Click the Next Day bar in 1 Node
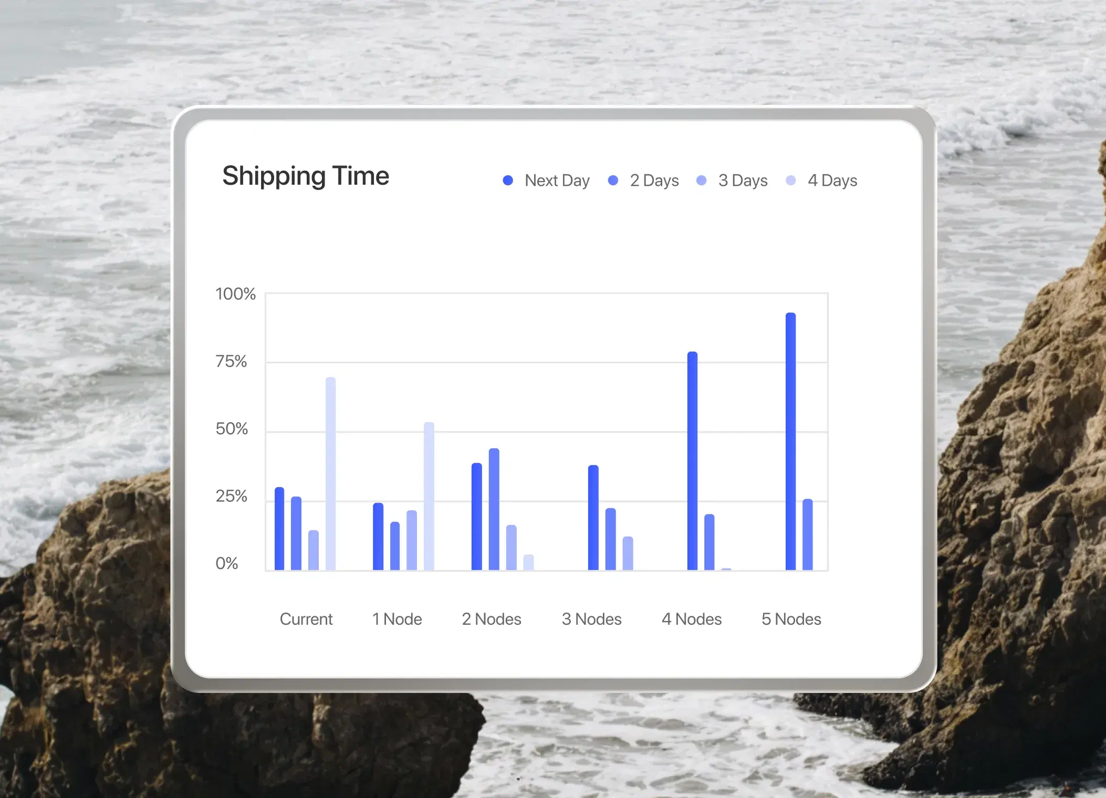Image resolution: width=1106 pixels, height=798 pixels. (x=378, y=537)
